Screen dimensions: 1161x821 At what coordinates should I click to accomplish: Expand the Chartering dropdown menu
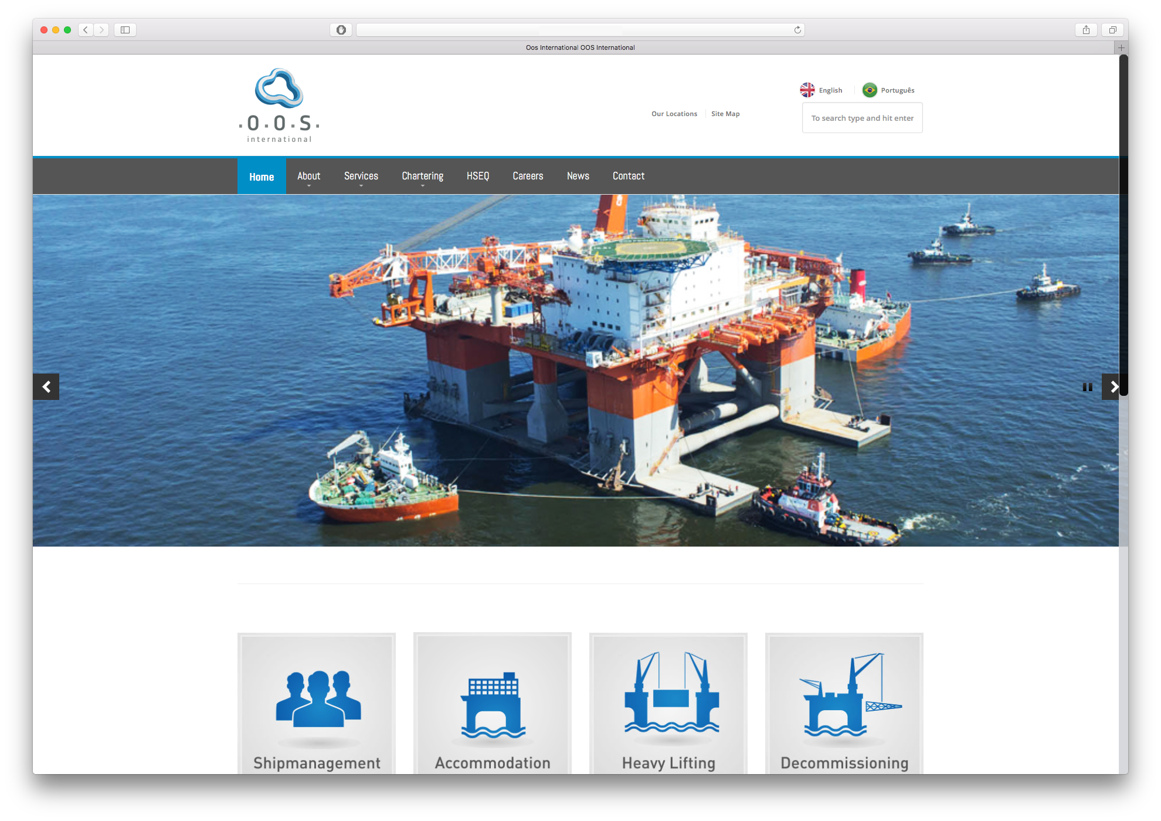pyautogui.click(x=422, y=175)
